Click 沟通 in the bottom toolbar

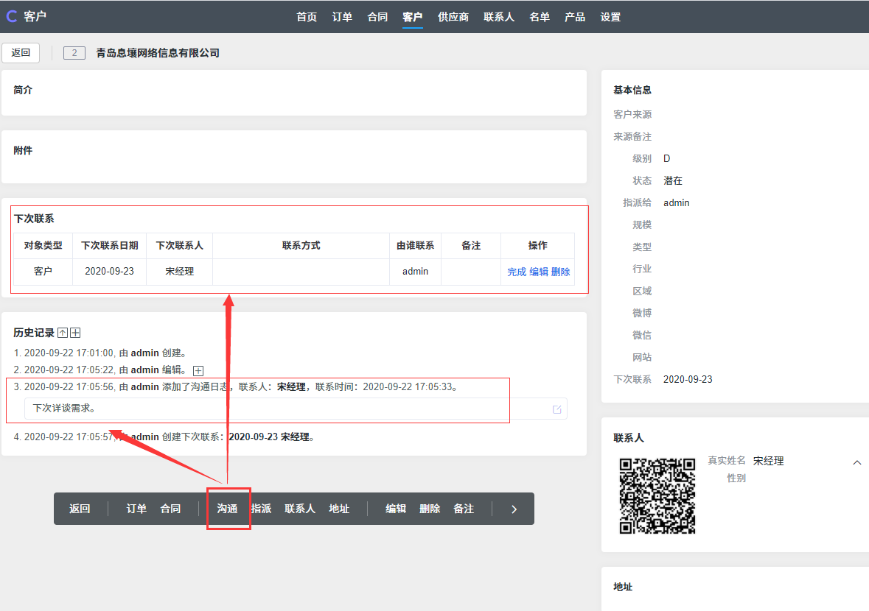pyautogui.click(x=227, y=509)
